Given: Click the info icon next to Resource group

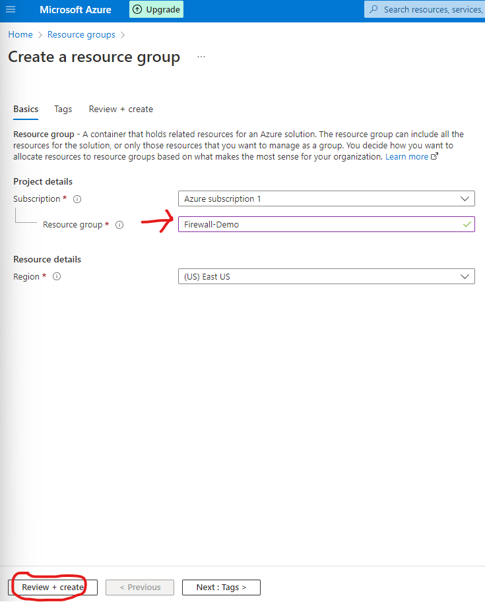Looking at the screenshot, I should pyautogui.click(x=119, y=225).
